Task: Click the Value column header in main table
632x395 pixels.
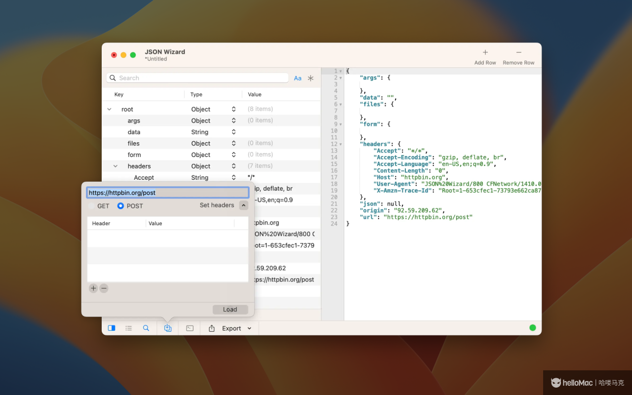Action: (x=255, y=94)
